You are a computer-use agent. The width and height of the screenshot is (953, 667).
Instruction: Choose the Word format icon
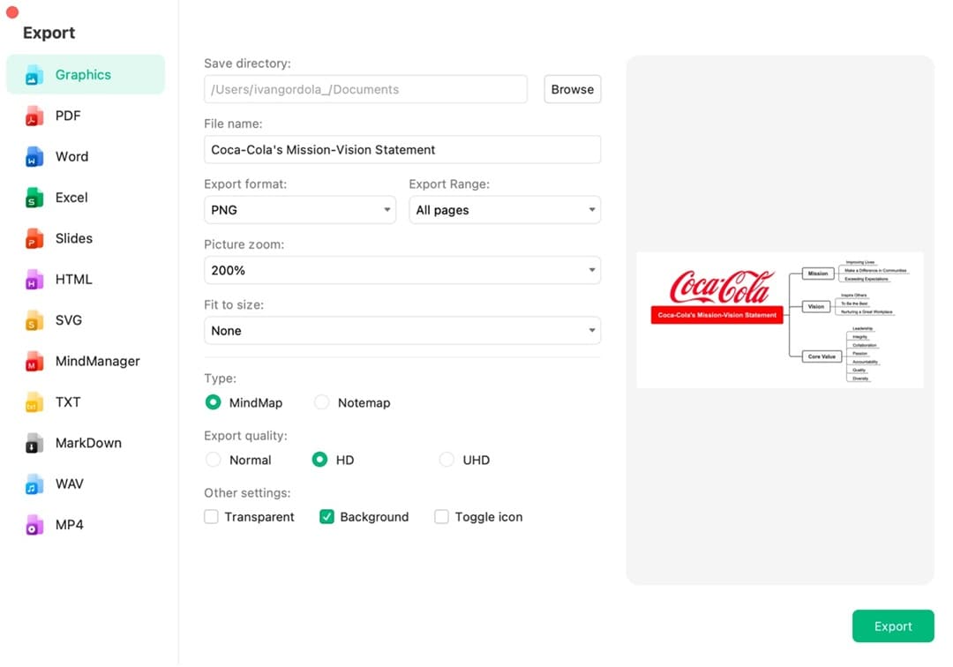(34, 157)
